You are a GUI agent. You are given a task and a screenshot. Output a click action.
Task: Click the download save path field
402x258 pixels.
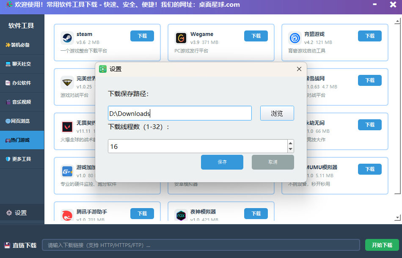(179, 113)
